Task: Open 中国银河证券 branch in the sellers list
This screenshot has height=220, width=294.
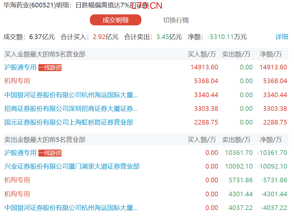Action: [71, 208]
